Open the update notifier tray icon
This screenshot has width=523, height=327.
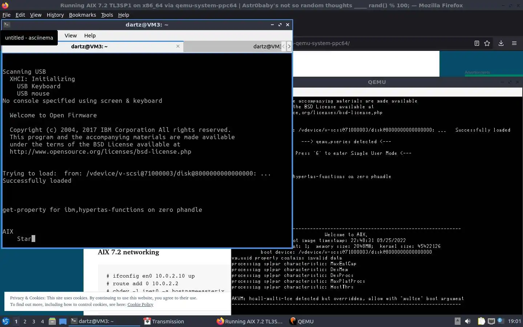[x=500, y=320]
